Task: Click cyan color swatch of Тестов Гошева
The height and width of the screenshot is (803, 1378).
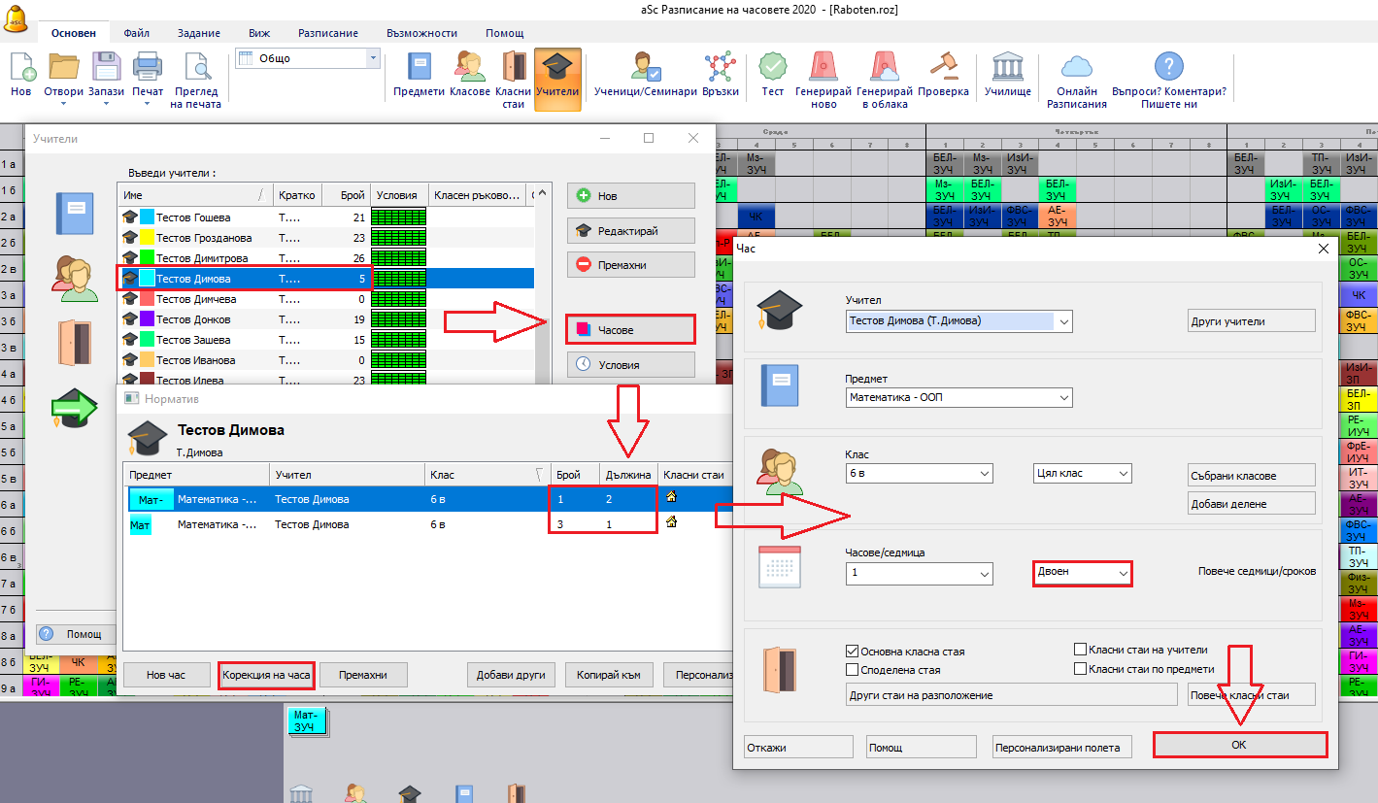Action: coord(147,217)
